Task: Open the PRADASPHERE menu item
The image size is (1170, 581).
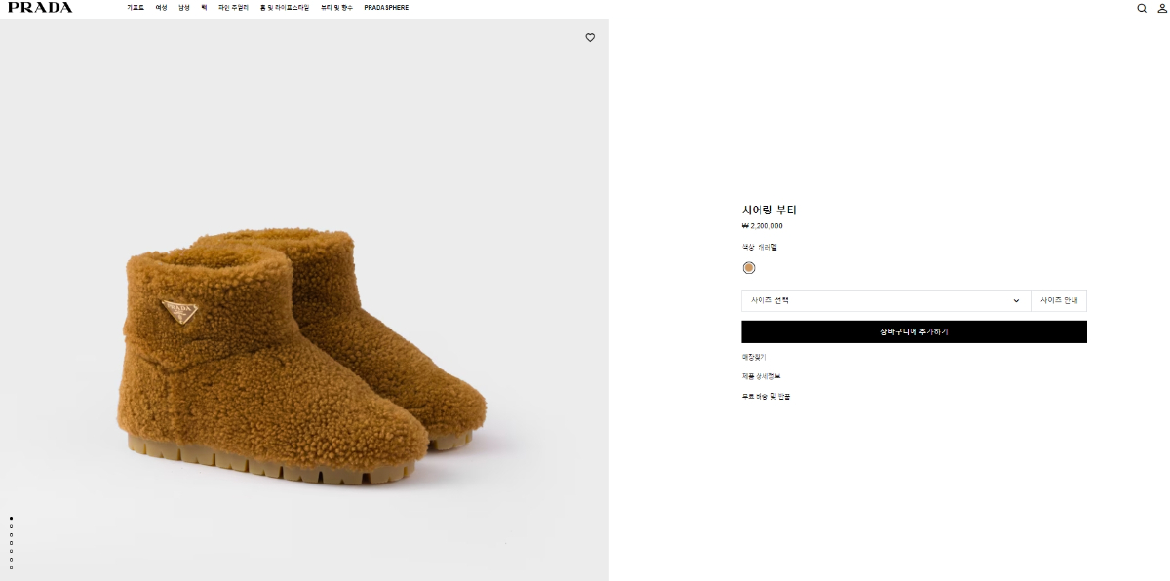Action: (x=386, y=8)
